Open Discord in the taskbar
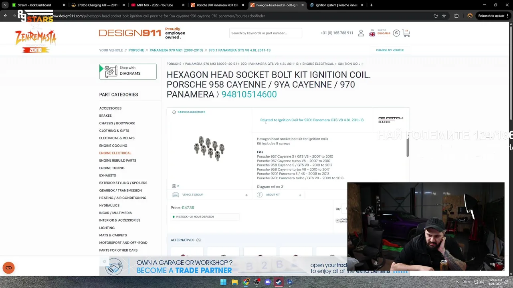The image size is (513, 288). [x=268, y=282]
